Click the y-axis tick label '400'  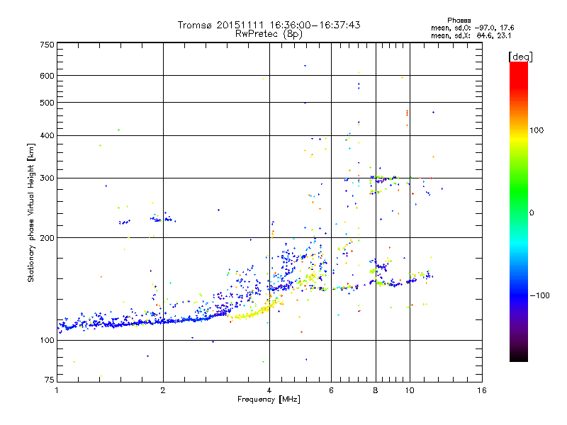click(47, 135)
